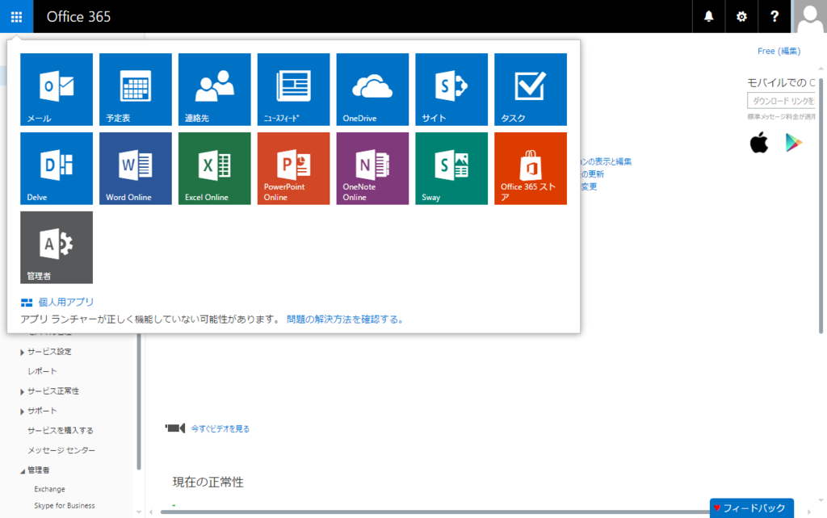Click the Google Play store icon

pyautogui.click(x=793, y=143)
